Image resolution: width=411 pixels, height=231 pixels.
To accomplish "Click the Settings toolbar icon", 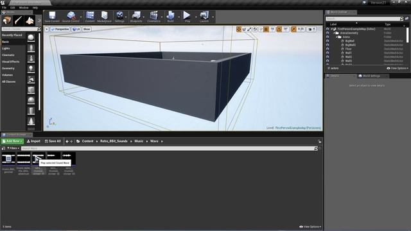I will coord(119,17).
